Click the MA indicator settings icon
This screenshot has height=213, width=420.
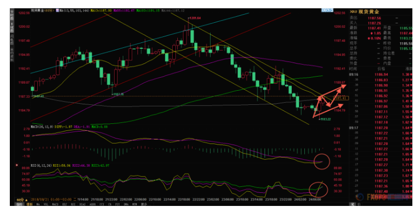click(x=57, y=10)
